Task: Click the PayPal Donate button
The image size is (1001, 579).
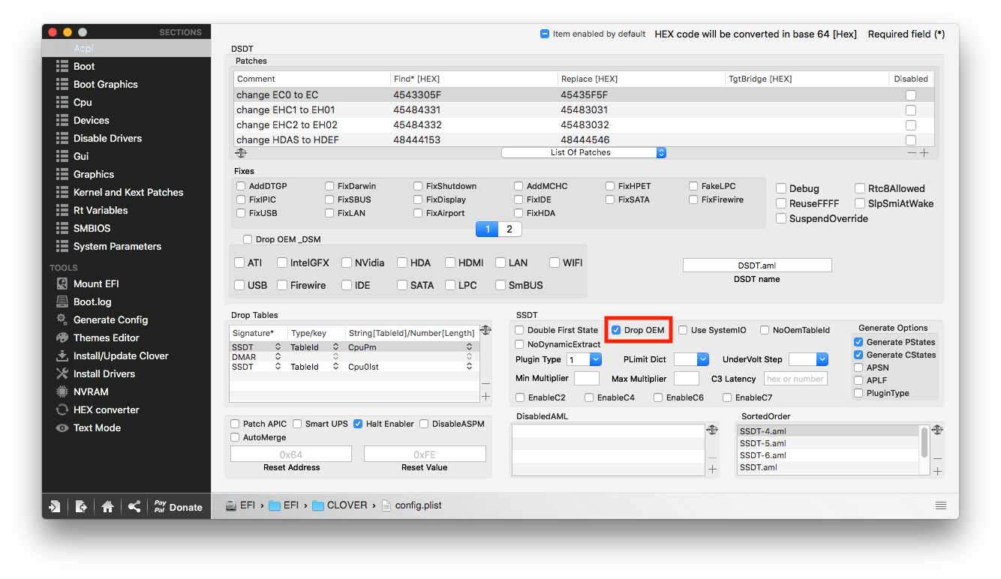Action: tap(178, 506)
